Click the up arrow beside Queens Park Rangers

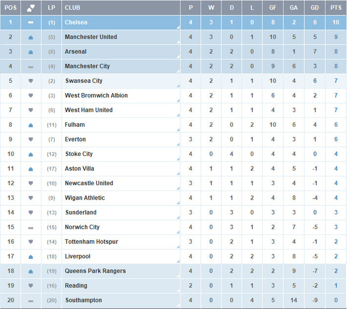pos(31,271)
